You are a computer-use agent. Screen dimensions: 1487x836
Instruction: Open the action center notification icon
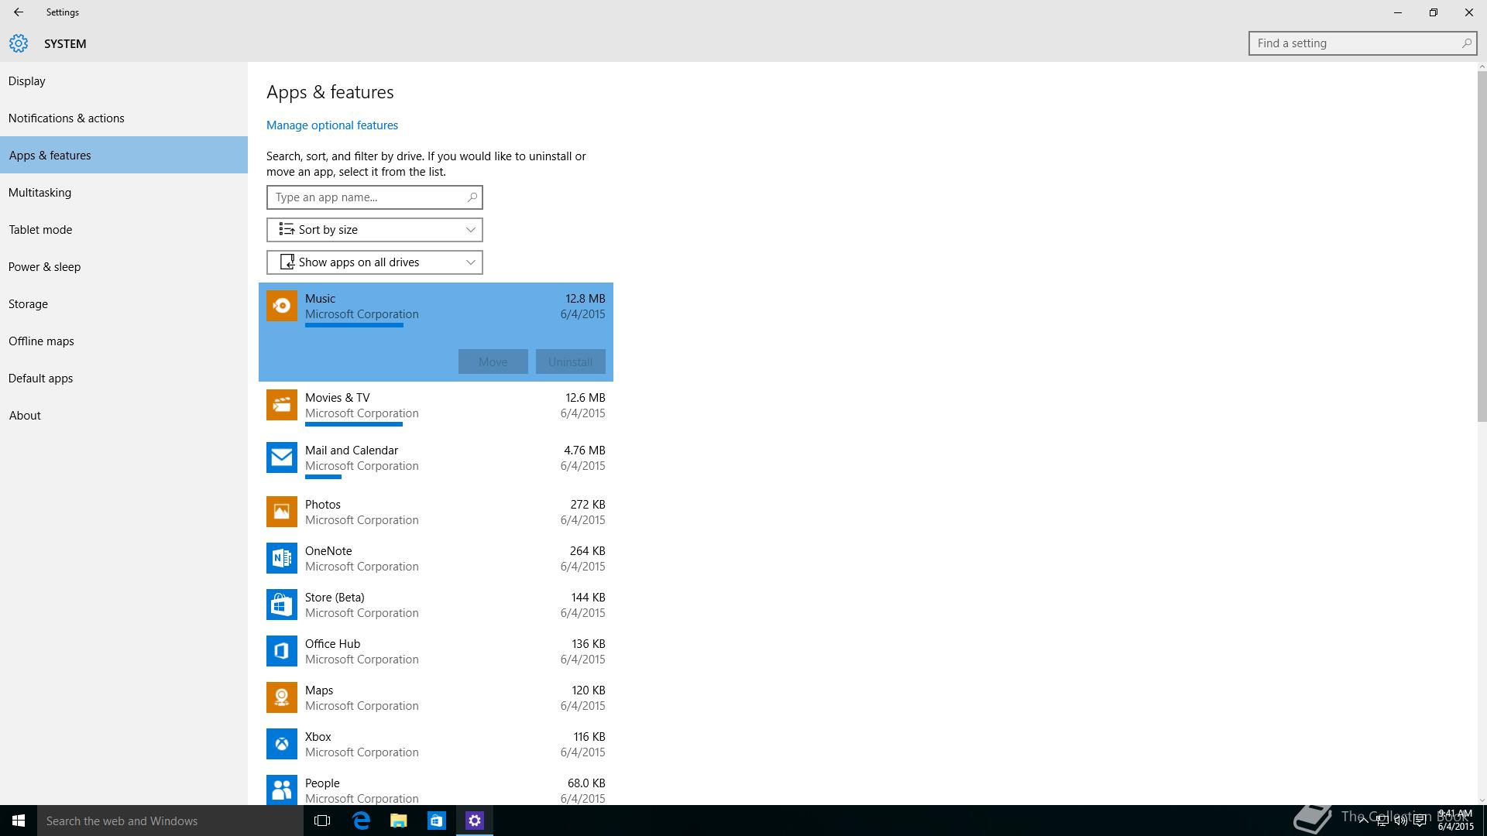click(x=1420, y=821)
